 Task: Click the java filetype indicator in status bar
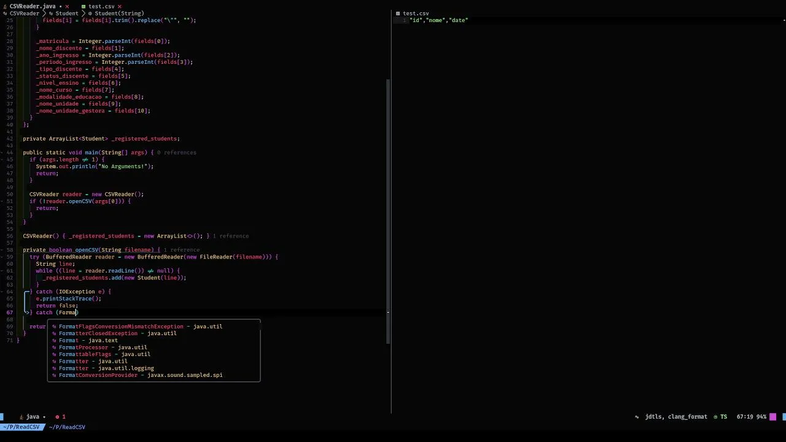(33, 417)
